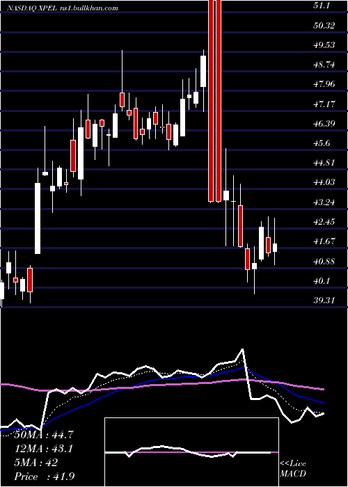
Task: Select the 46.39 price axis label
Action: 324,124
